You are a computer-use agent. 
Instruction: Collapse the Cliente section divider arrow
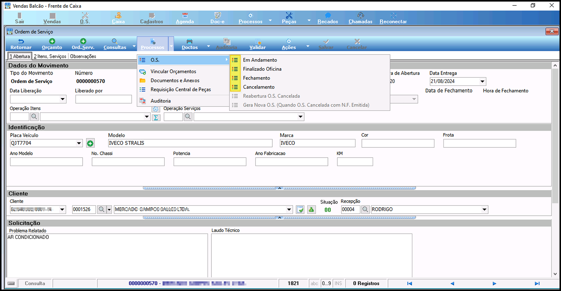tap(279, 217)
